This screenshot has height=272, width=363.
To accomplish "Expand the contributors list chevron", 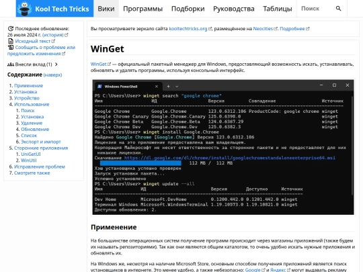I will pos(56,64).
